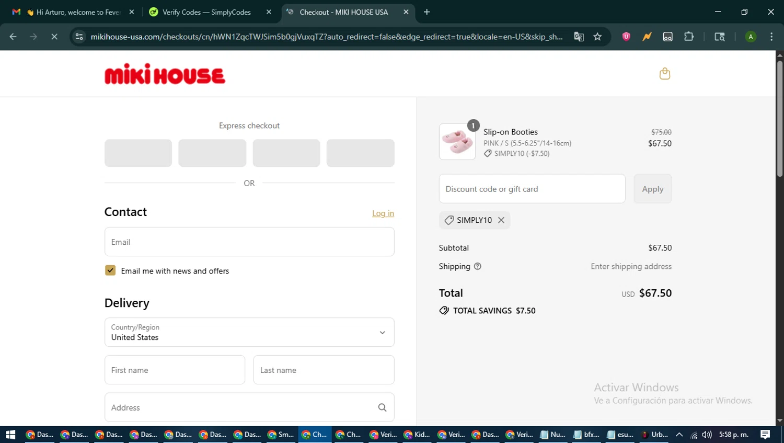Screen dimensions: 784x443
Task: Open Chrome's three-dot menu
Action: tap(771, 37)
